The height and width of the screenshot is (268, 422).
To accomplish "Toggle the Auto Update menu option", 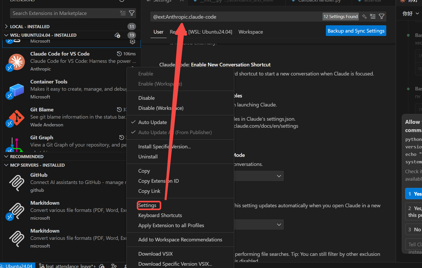I will (x=152, y=122).
